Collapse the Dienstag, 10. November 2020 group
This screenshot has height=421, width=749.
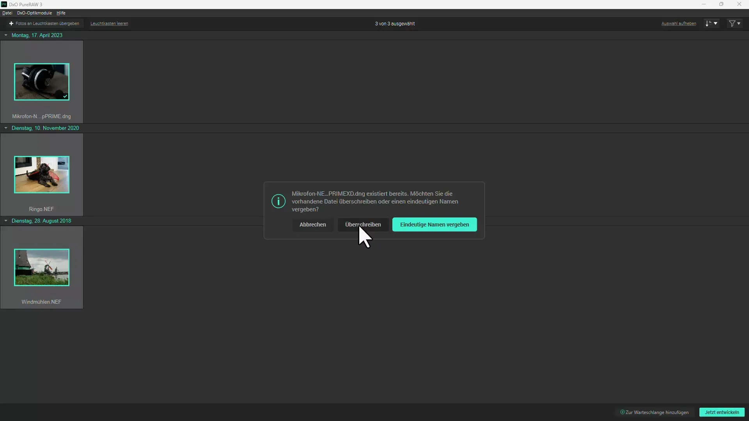[6, 128]
